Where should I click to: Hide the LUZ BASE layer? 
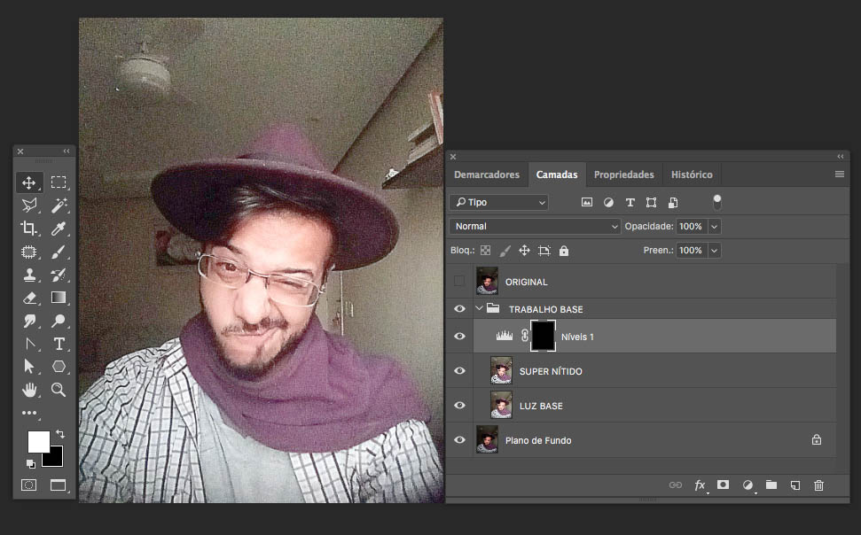459,405
